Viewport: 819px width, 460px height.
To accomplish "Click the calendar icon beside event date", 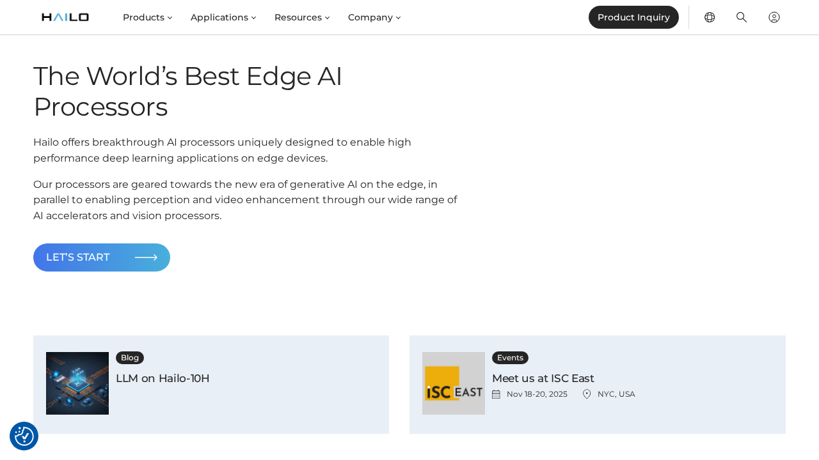I will click(x=496, y=394).
